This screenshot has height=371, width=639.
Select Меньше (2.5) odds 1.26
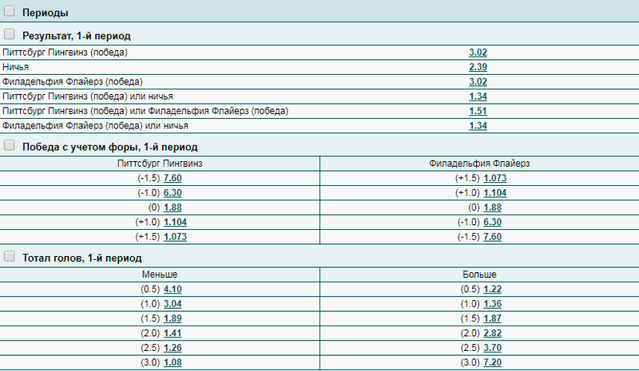click(173, 348)
